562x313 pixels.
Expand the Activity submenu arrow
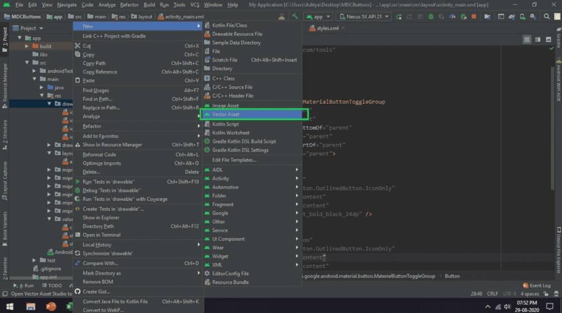pos(297,178)
